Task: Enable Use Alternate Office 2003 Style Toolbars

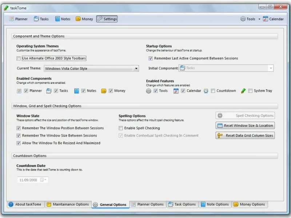Action: (19, 58)
